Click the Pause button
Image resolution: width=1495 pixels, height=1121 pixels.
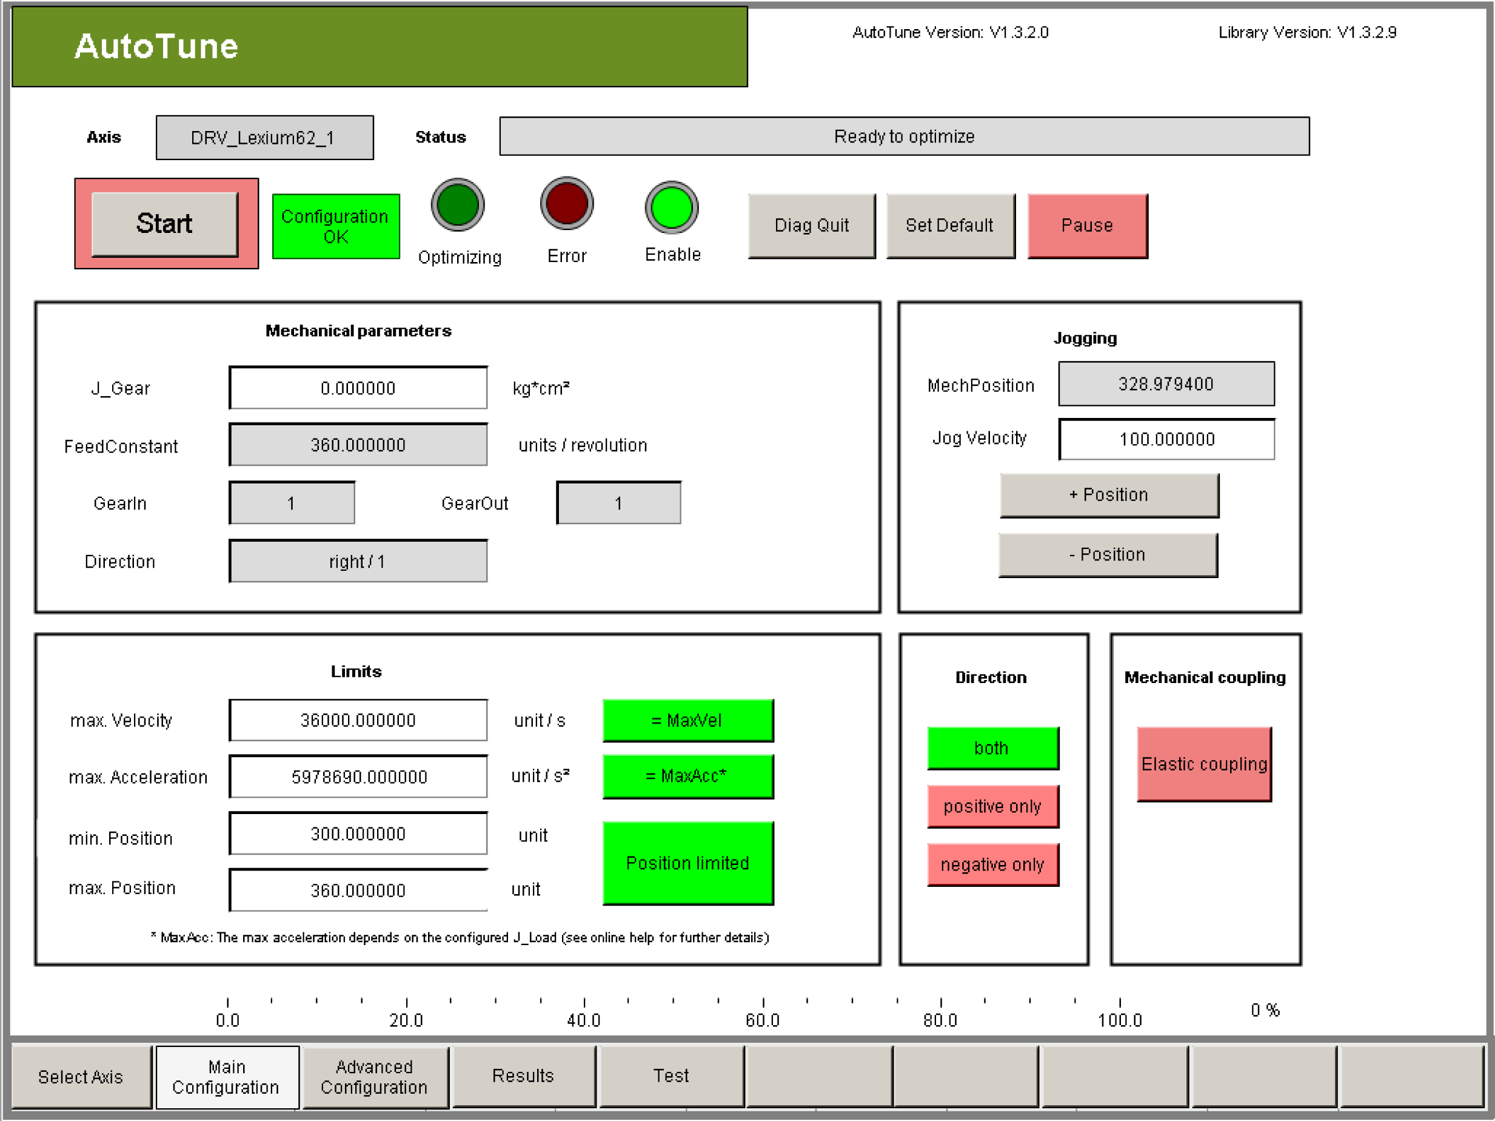tap(1087, 225)
